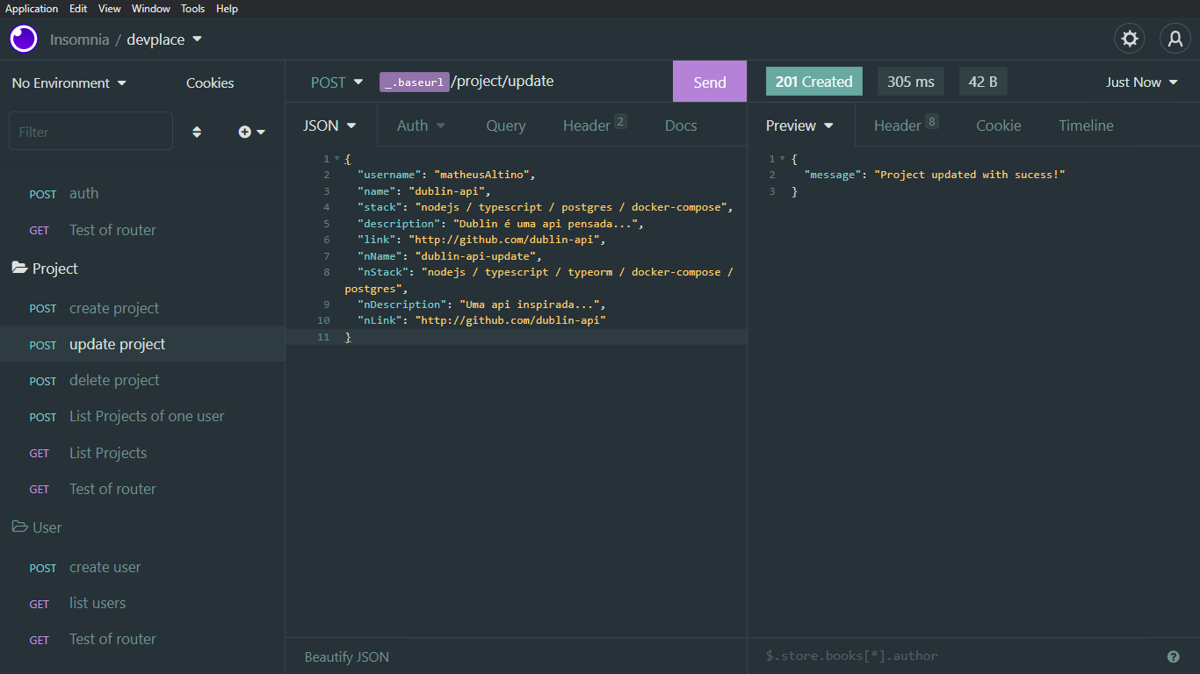The width and height of the screenshot is (1200, 674).
Task: Switch to the Docs tab
Action: point(681,125)
